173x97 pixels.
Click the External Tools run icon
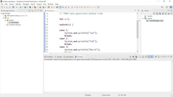[35, 7]
